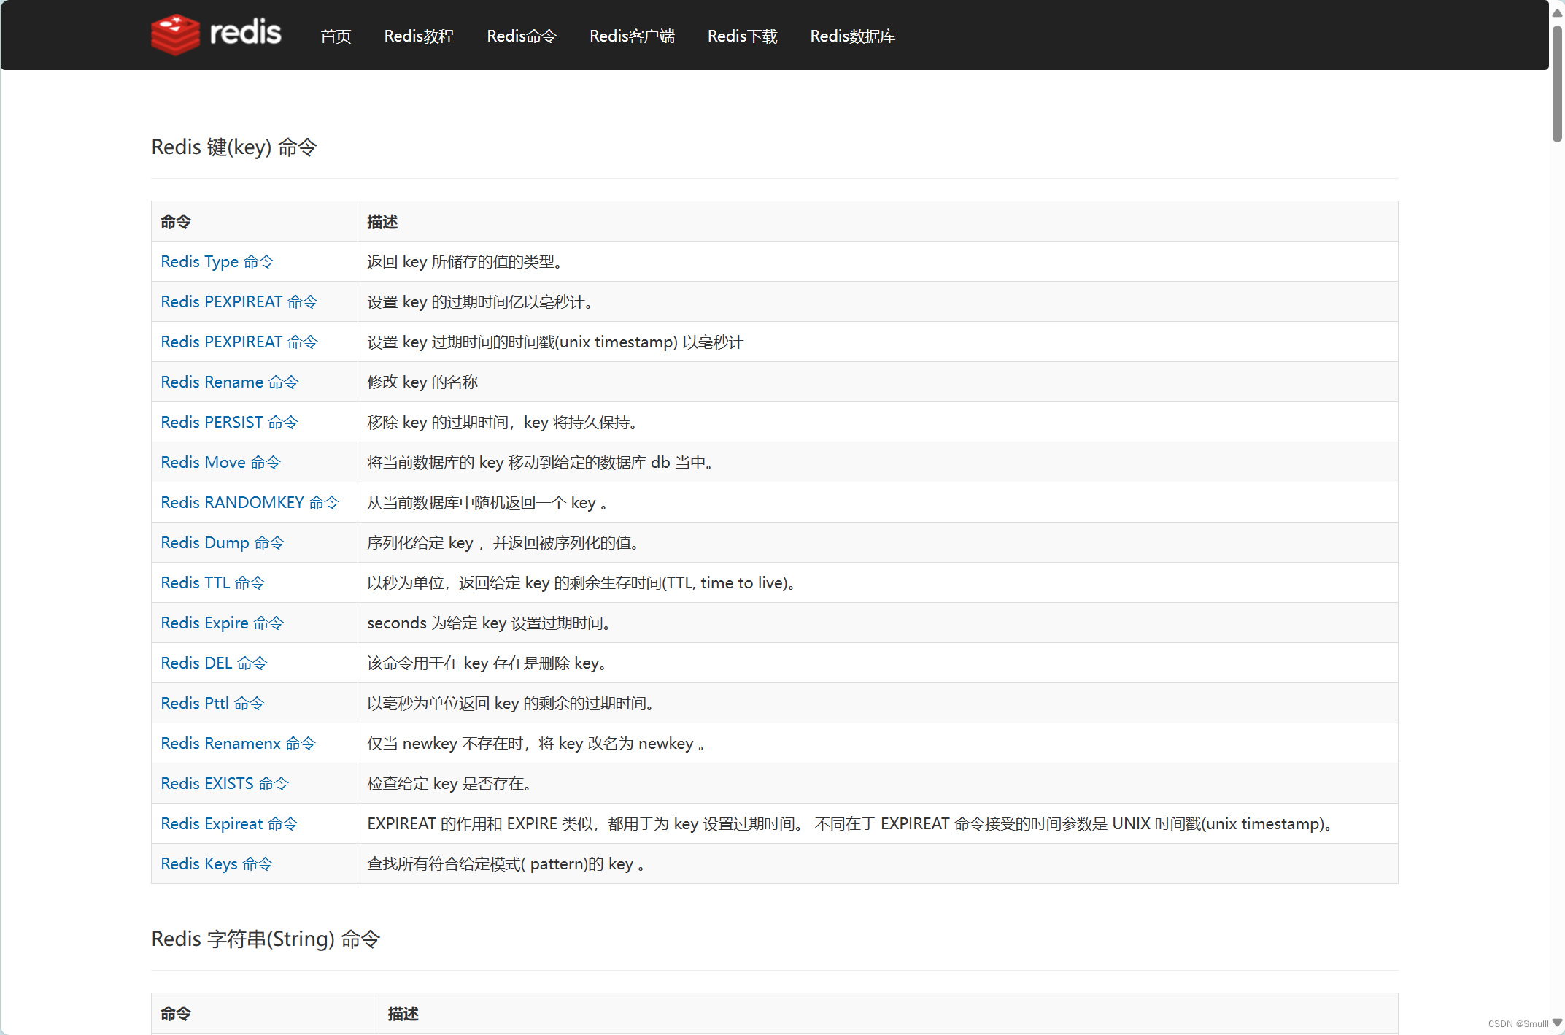
Task: Open the Redis Move 命令 link
Action: pos(220,462)
